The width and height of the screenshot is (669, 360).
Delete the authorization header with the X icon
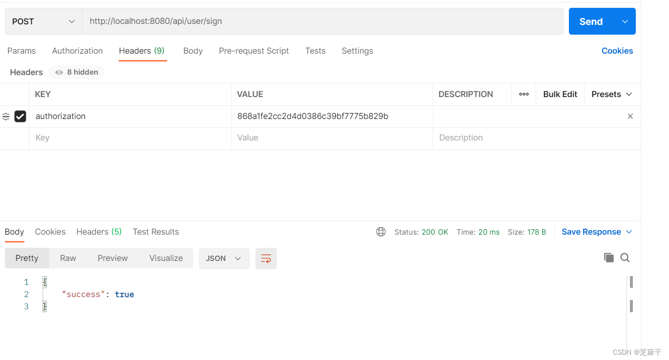630,116
